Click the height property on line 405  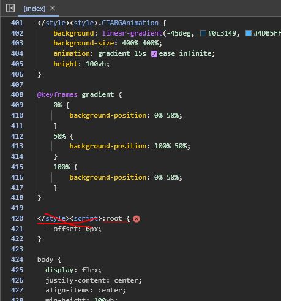point(66,64)
